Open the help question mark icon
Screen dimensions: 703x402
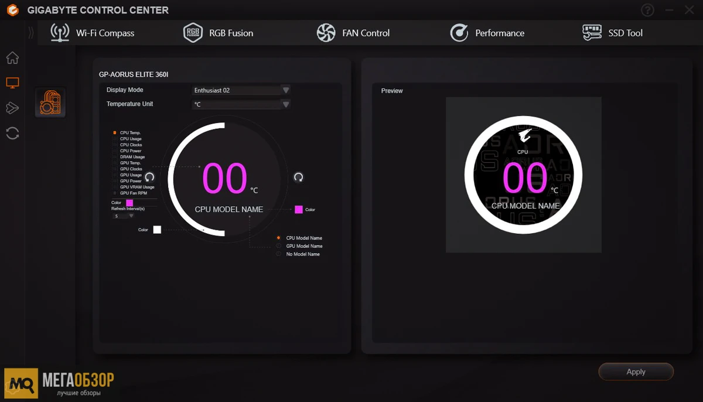(647, 10)
